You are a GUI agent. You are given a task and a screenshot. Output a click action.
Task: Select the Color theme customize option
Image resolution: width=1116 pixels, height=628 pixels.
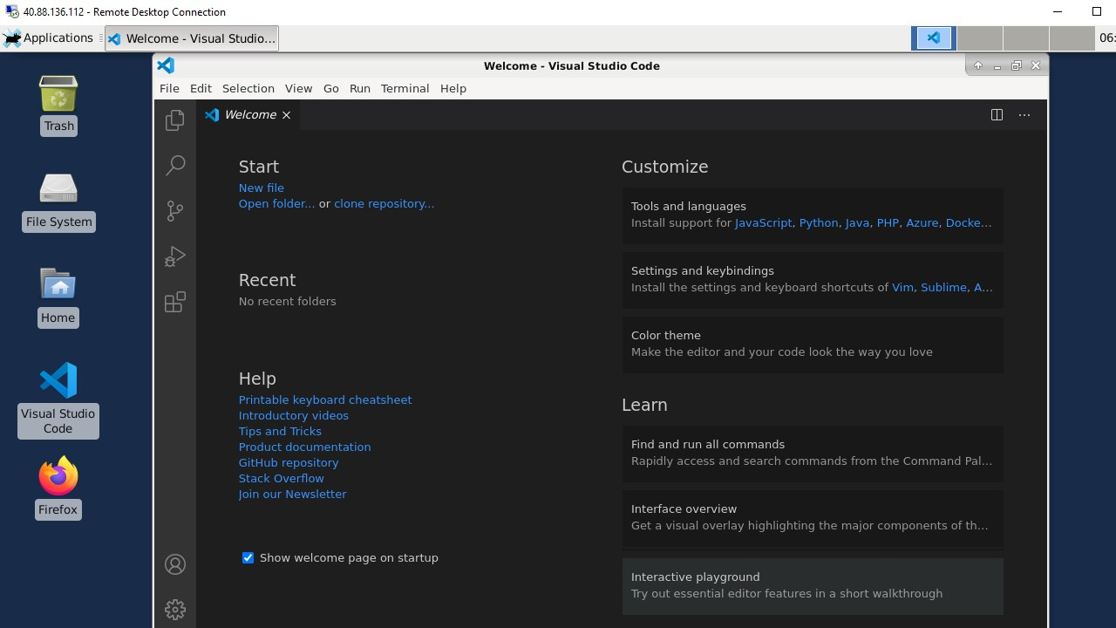coord(812,344)
